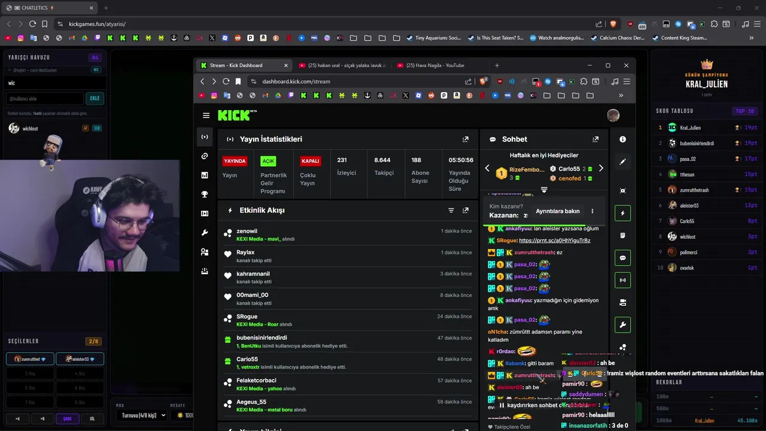Open Brave Shields icon in outer address bar

point(613,24)
